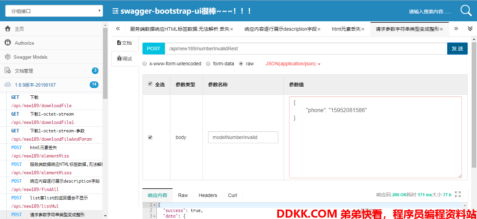Open POST elementMisss API in sidebar
The height and width of the screenshot is (219, 477).
(51, 168)
